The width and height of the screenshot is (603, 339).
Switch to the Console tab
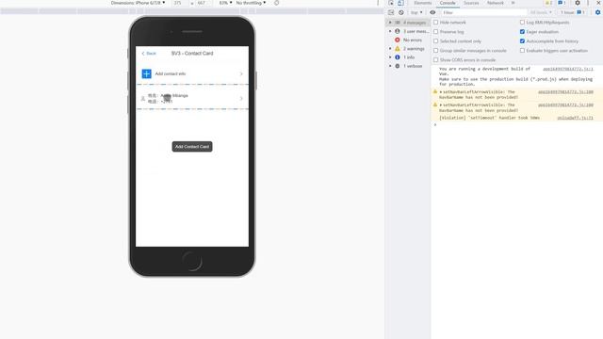448,3
